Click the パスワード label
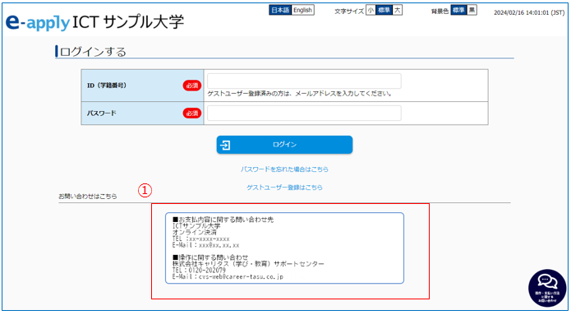The height and width of the screenshot is (315, 571). pos(101,113)
